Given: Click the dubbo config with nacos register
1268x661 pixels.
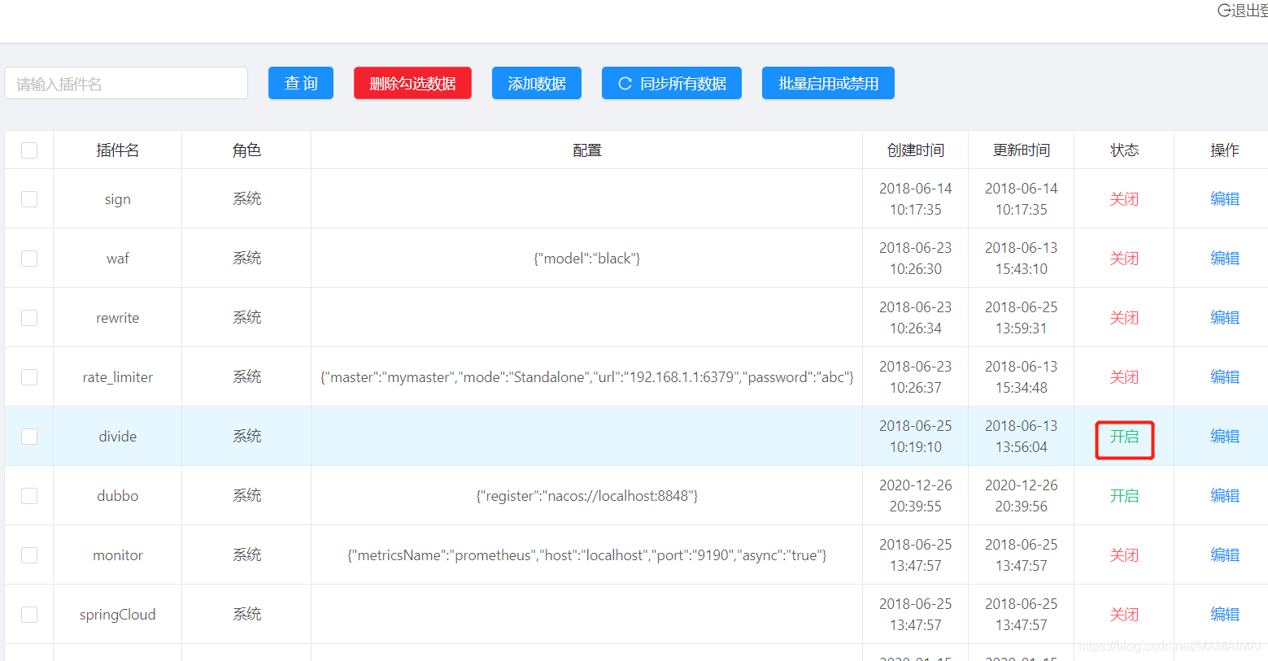Looking at the screenshot, I should click(587, 496).
